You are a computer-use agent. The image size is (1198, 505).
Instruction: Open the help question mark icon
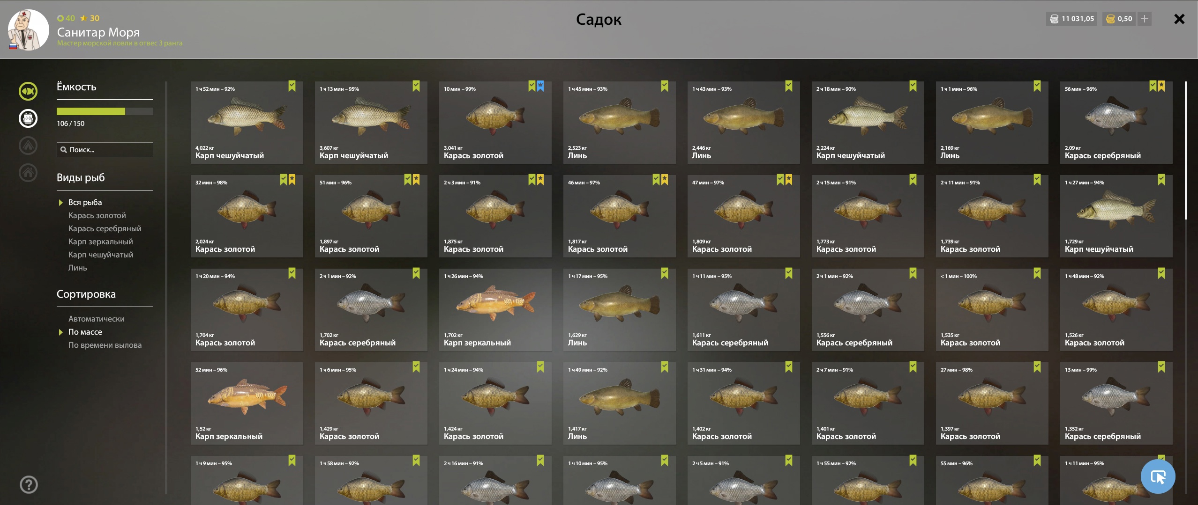click(29, 484)
